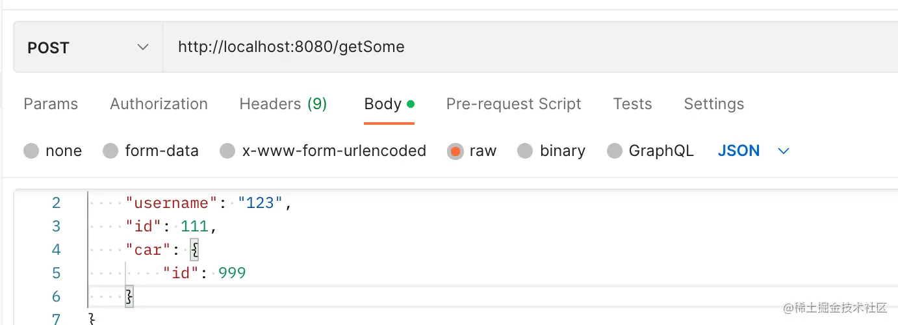
Task: Expand the JSON format dropdown chevron
Action: (x=784, y=151)
